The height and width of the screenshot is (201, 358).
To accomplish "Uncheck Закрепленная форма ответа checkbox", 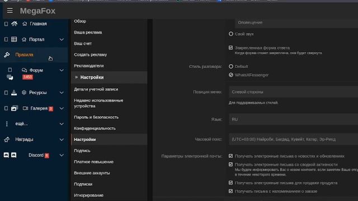I will pyautogui.click(x=230, y=47).
